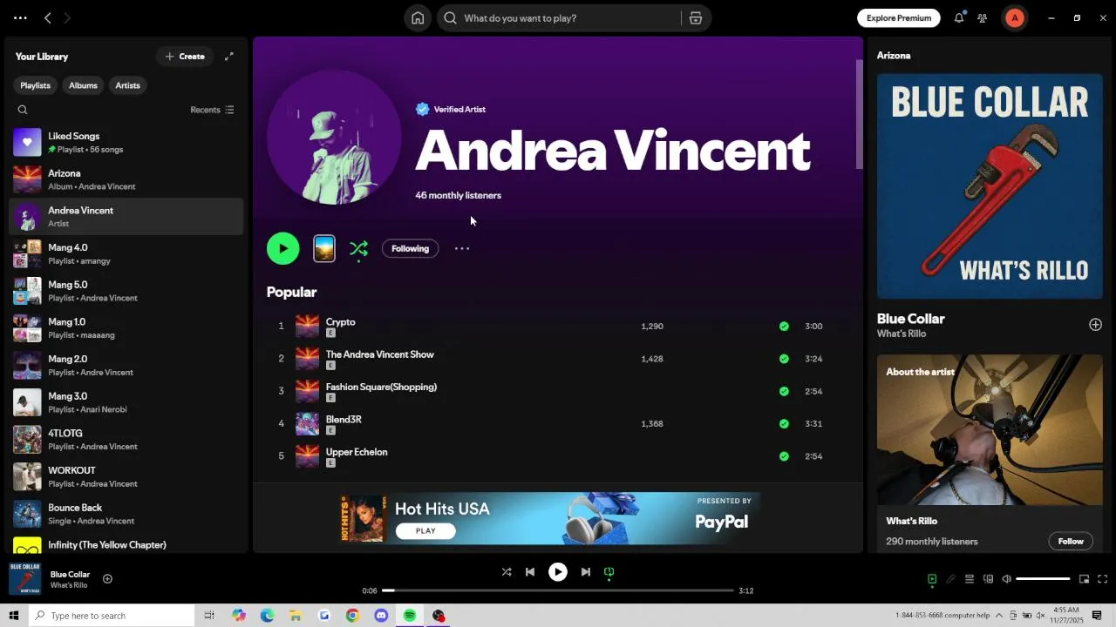Toggle saved checkmark for Crypto
Image resolution: width=1116 pixels, height=627 pixels.
point(784,327)
